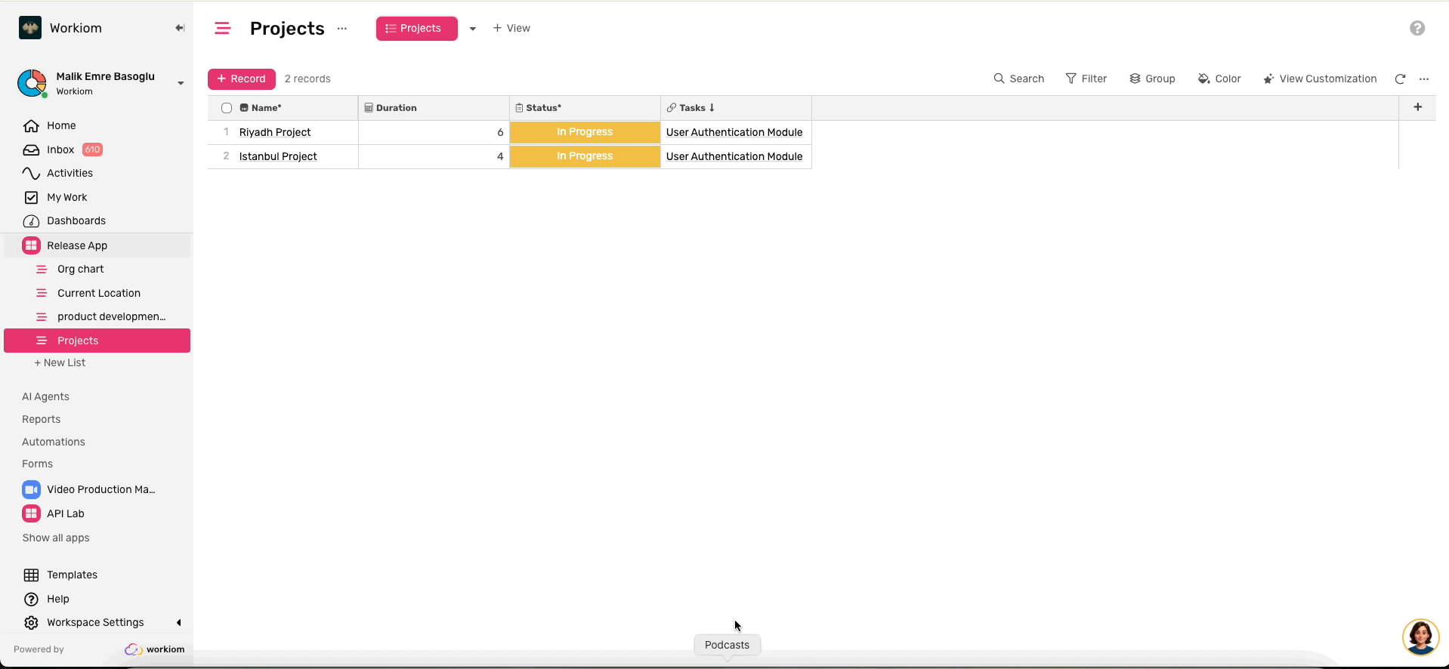This screenshot has height=669, width=1449.
Task: Open the Dashboards sidebar item
Action: coord(76,220)
